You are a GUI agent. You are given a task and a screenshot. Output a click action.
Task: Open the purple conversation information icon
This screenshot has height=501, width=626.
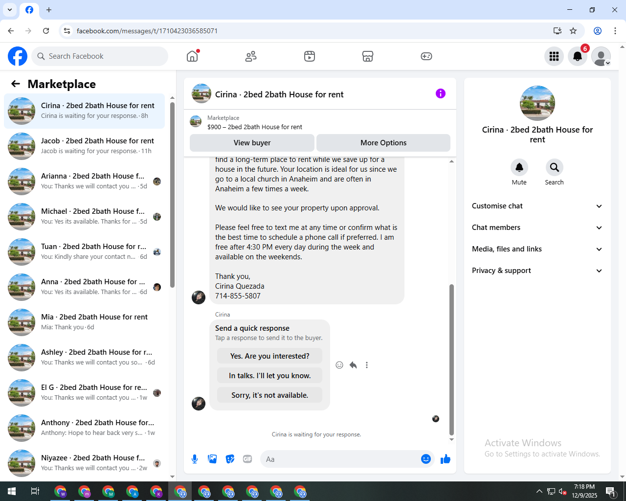(441, 93)
